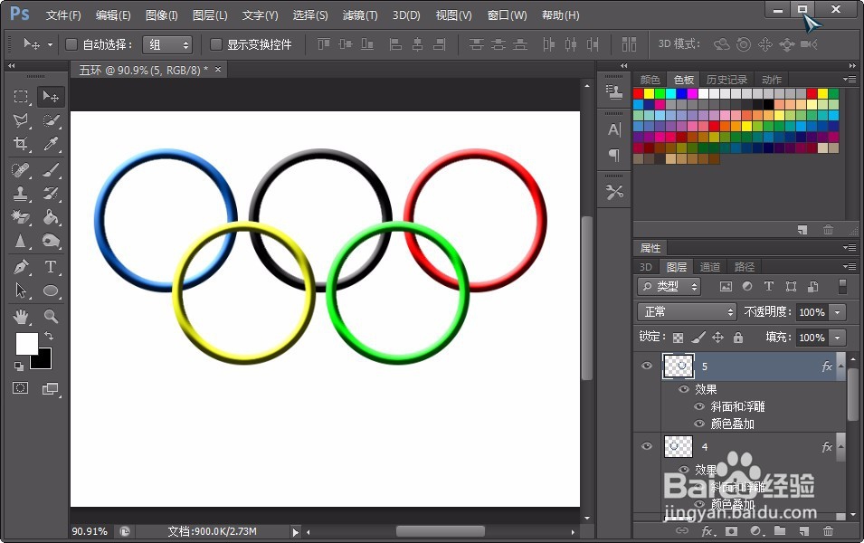Select the History Brush tool

51,194
